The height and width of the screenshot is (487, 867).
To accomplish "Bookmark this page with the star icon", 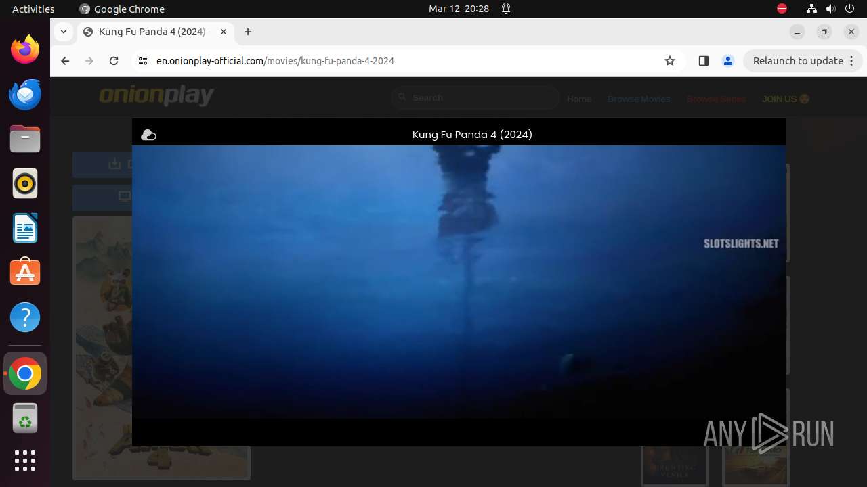I will [670, 61].
